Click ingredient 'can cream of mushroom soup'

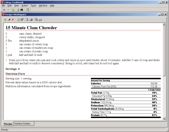coord(36,48)
